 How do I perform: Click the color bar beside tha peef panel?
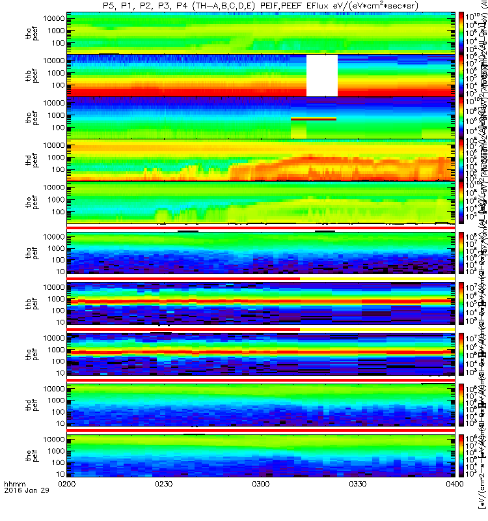coord(461,33)
